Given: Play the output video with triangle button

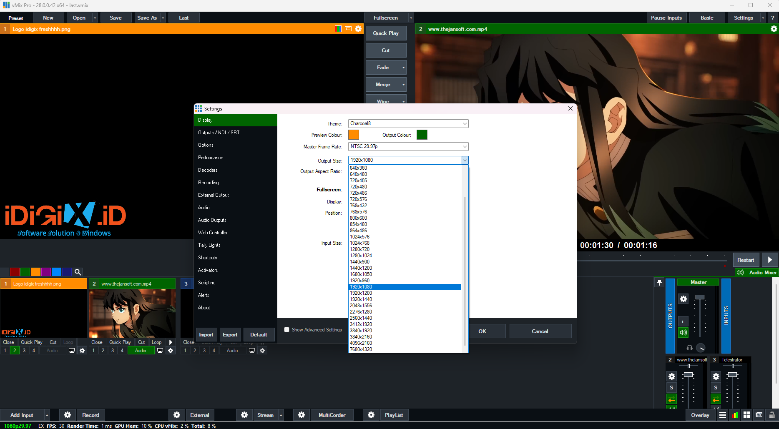Looking at the screenshot, I should coord(770,260).
